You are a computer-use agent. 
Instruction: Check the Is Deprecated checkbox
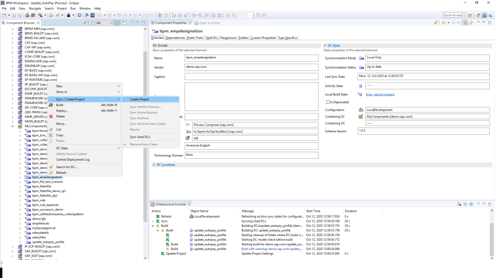pos(328,102)
